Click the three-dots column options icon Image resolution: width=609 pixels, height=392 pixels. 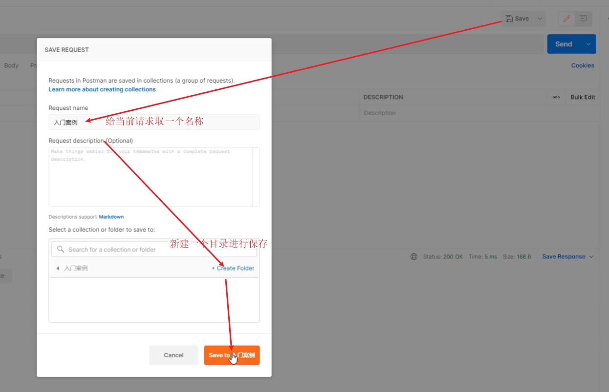(556, 97)
